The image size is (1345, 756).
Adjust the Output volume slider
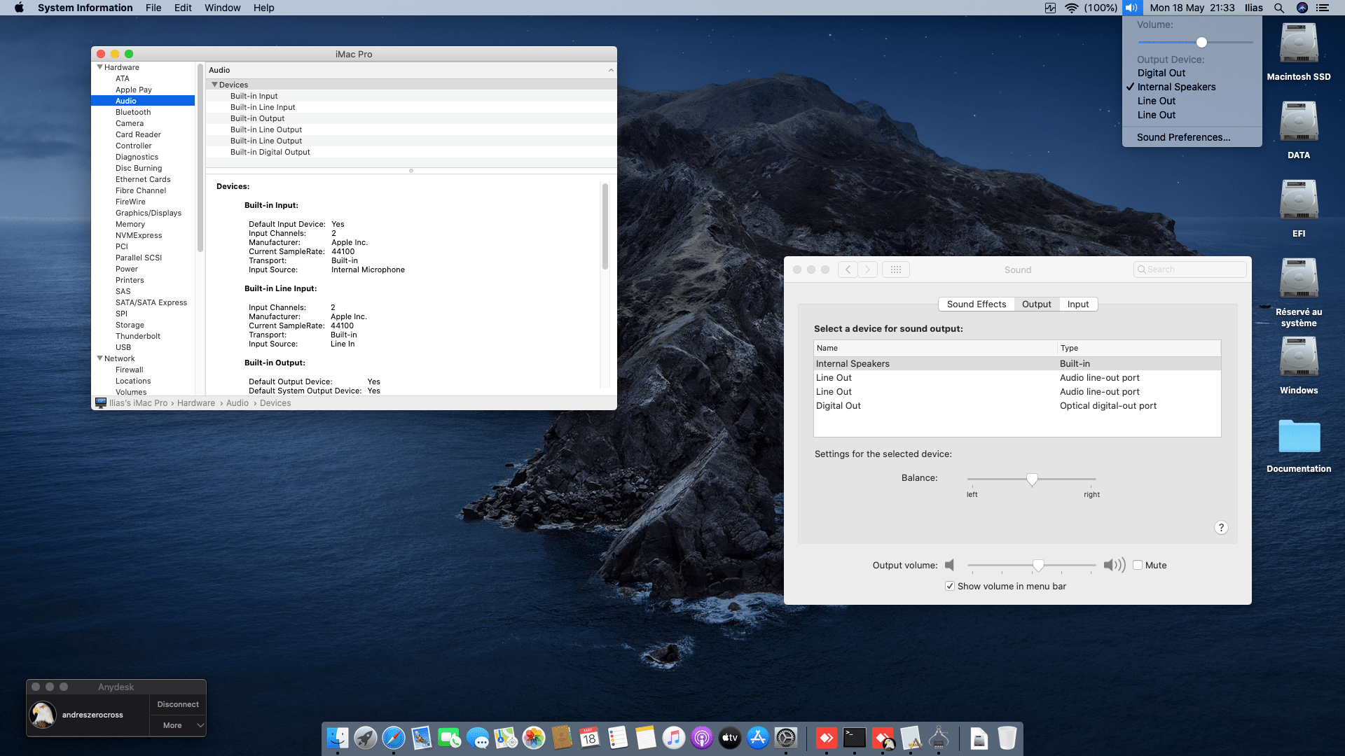pyautogui.click(x=1039, y=566)
